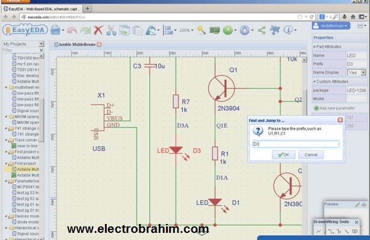Collapse the Custom Attributes section
370x240 pixels.
click(314, 82)
